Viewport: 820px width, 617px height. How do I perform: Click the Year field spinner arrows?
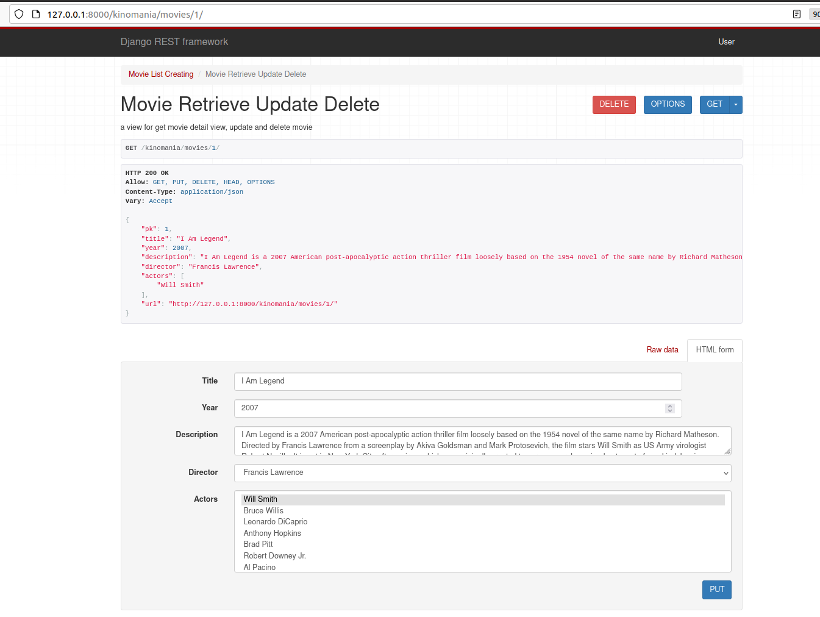670,408
